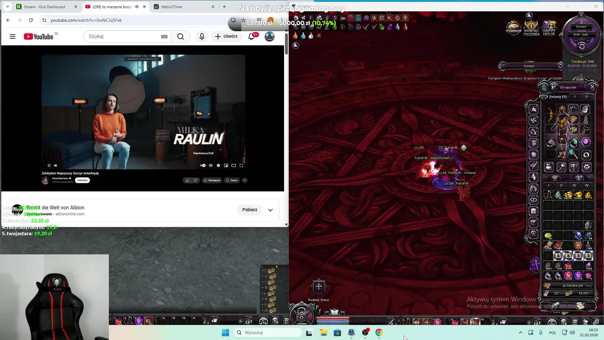Click the browser address bar URL
The height and width of the screenshot is (340, 604).
(x=86, y=20)
